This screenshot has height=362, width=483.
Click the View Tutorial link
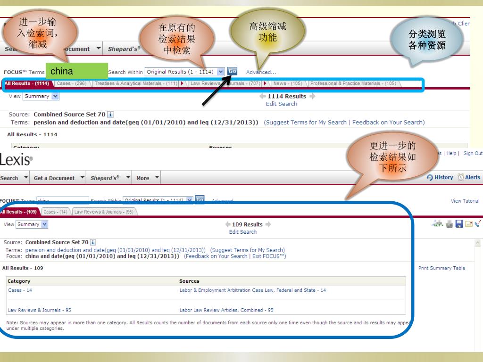click(465, 201)
